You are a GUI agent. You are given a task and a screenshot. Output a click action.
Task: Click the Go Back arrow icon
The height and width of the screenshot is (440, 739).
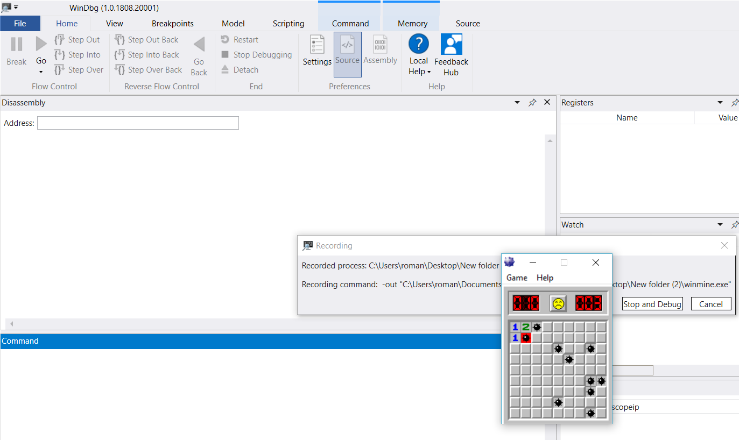click(x=199, y=44)
